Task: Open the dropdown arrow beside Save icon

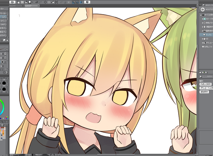Action: (x=33, y=2)
